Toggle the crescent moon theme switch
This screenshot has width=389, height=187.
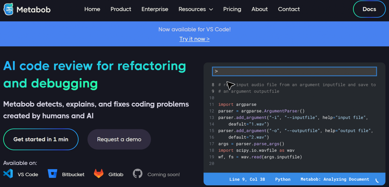tap(377, 180)
